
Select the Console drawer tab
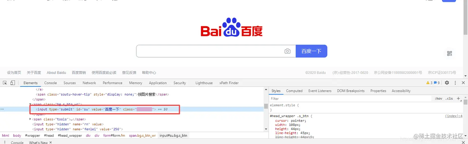[17, 142]
